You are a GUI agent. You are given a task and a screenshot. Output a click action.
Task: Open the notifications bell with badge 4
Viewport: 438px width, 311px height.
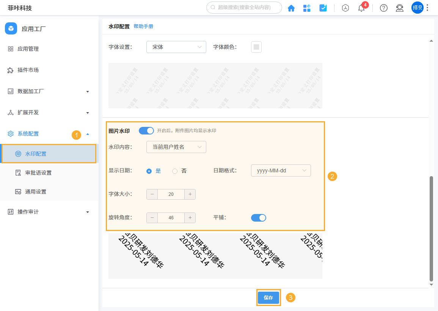point(361,8)
